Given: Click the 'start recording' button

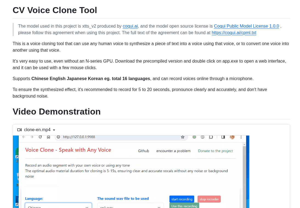Looking at the screenshot, I should coord(182,199).
